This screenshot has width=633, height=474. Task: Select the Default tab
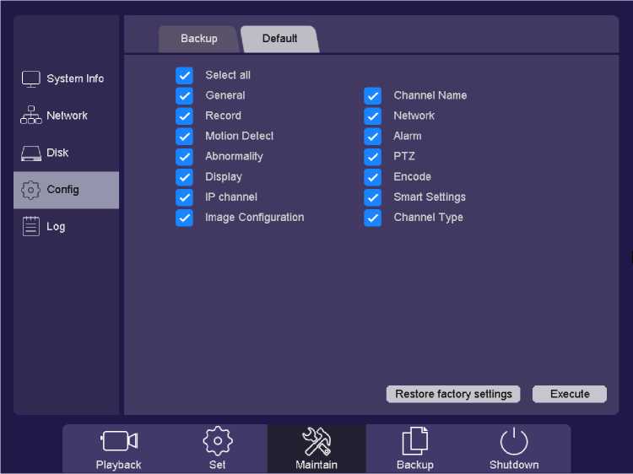pos(279,39)
